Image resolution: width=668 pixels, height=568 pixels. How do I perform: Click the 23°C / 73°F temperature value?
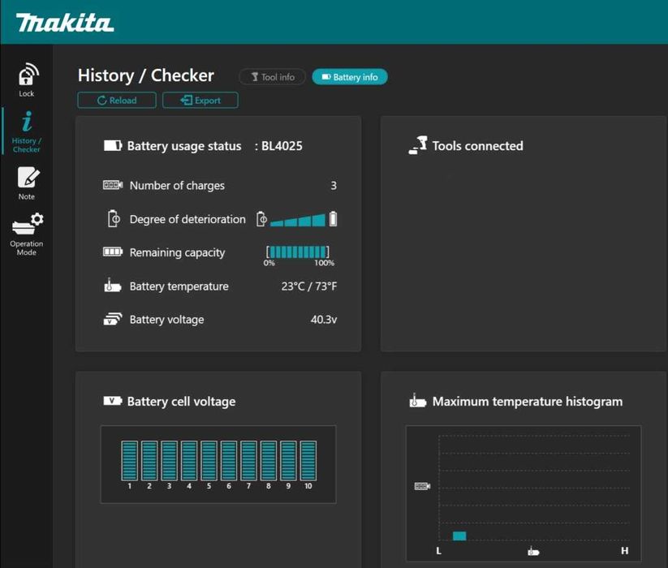click(309, 286)
